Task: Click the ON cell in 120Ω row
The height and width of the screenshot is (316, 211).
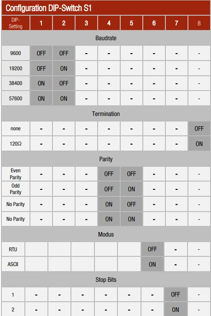Action: coord(199,144)
